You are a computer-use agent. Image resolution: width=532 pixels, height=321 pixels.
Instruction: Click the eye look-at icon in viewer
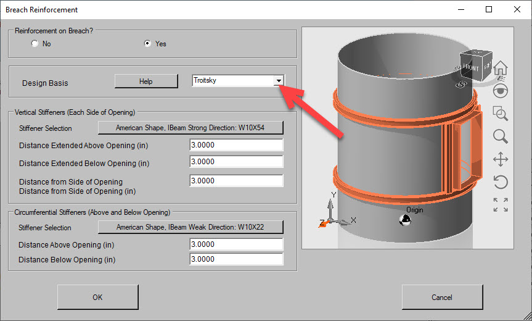(x=501, y=91)
